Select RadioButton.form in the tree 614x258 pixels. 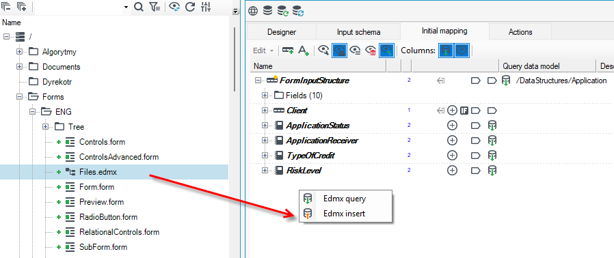click(x=108, y=217)
